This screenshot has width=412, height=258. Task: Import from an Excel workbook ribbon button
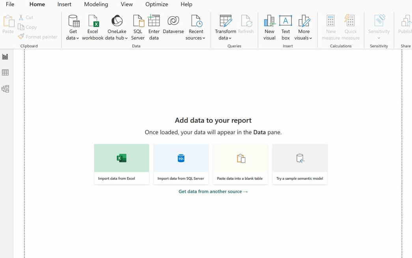click(93, 28)
